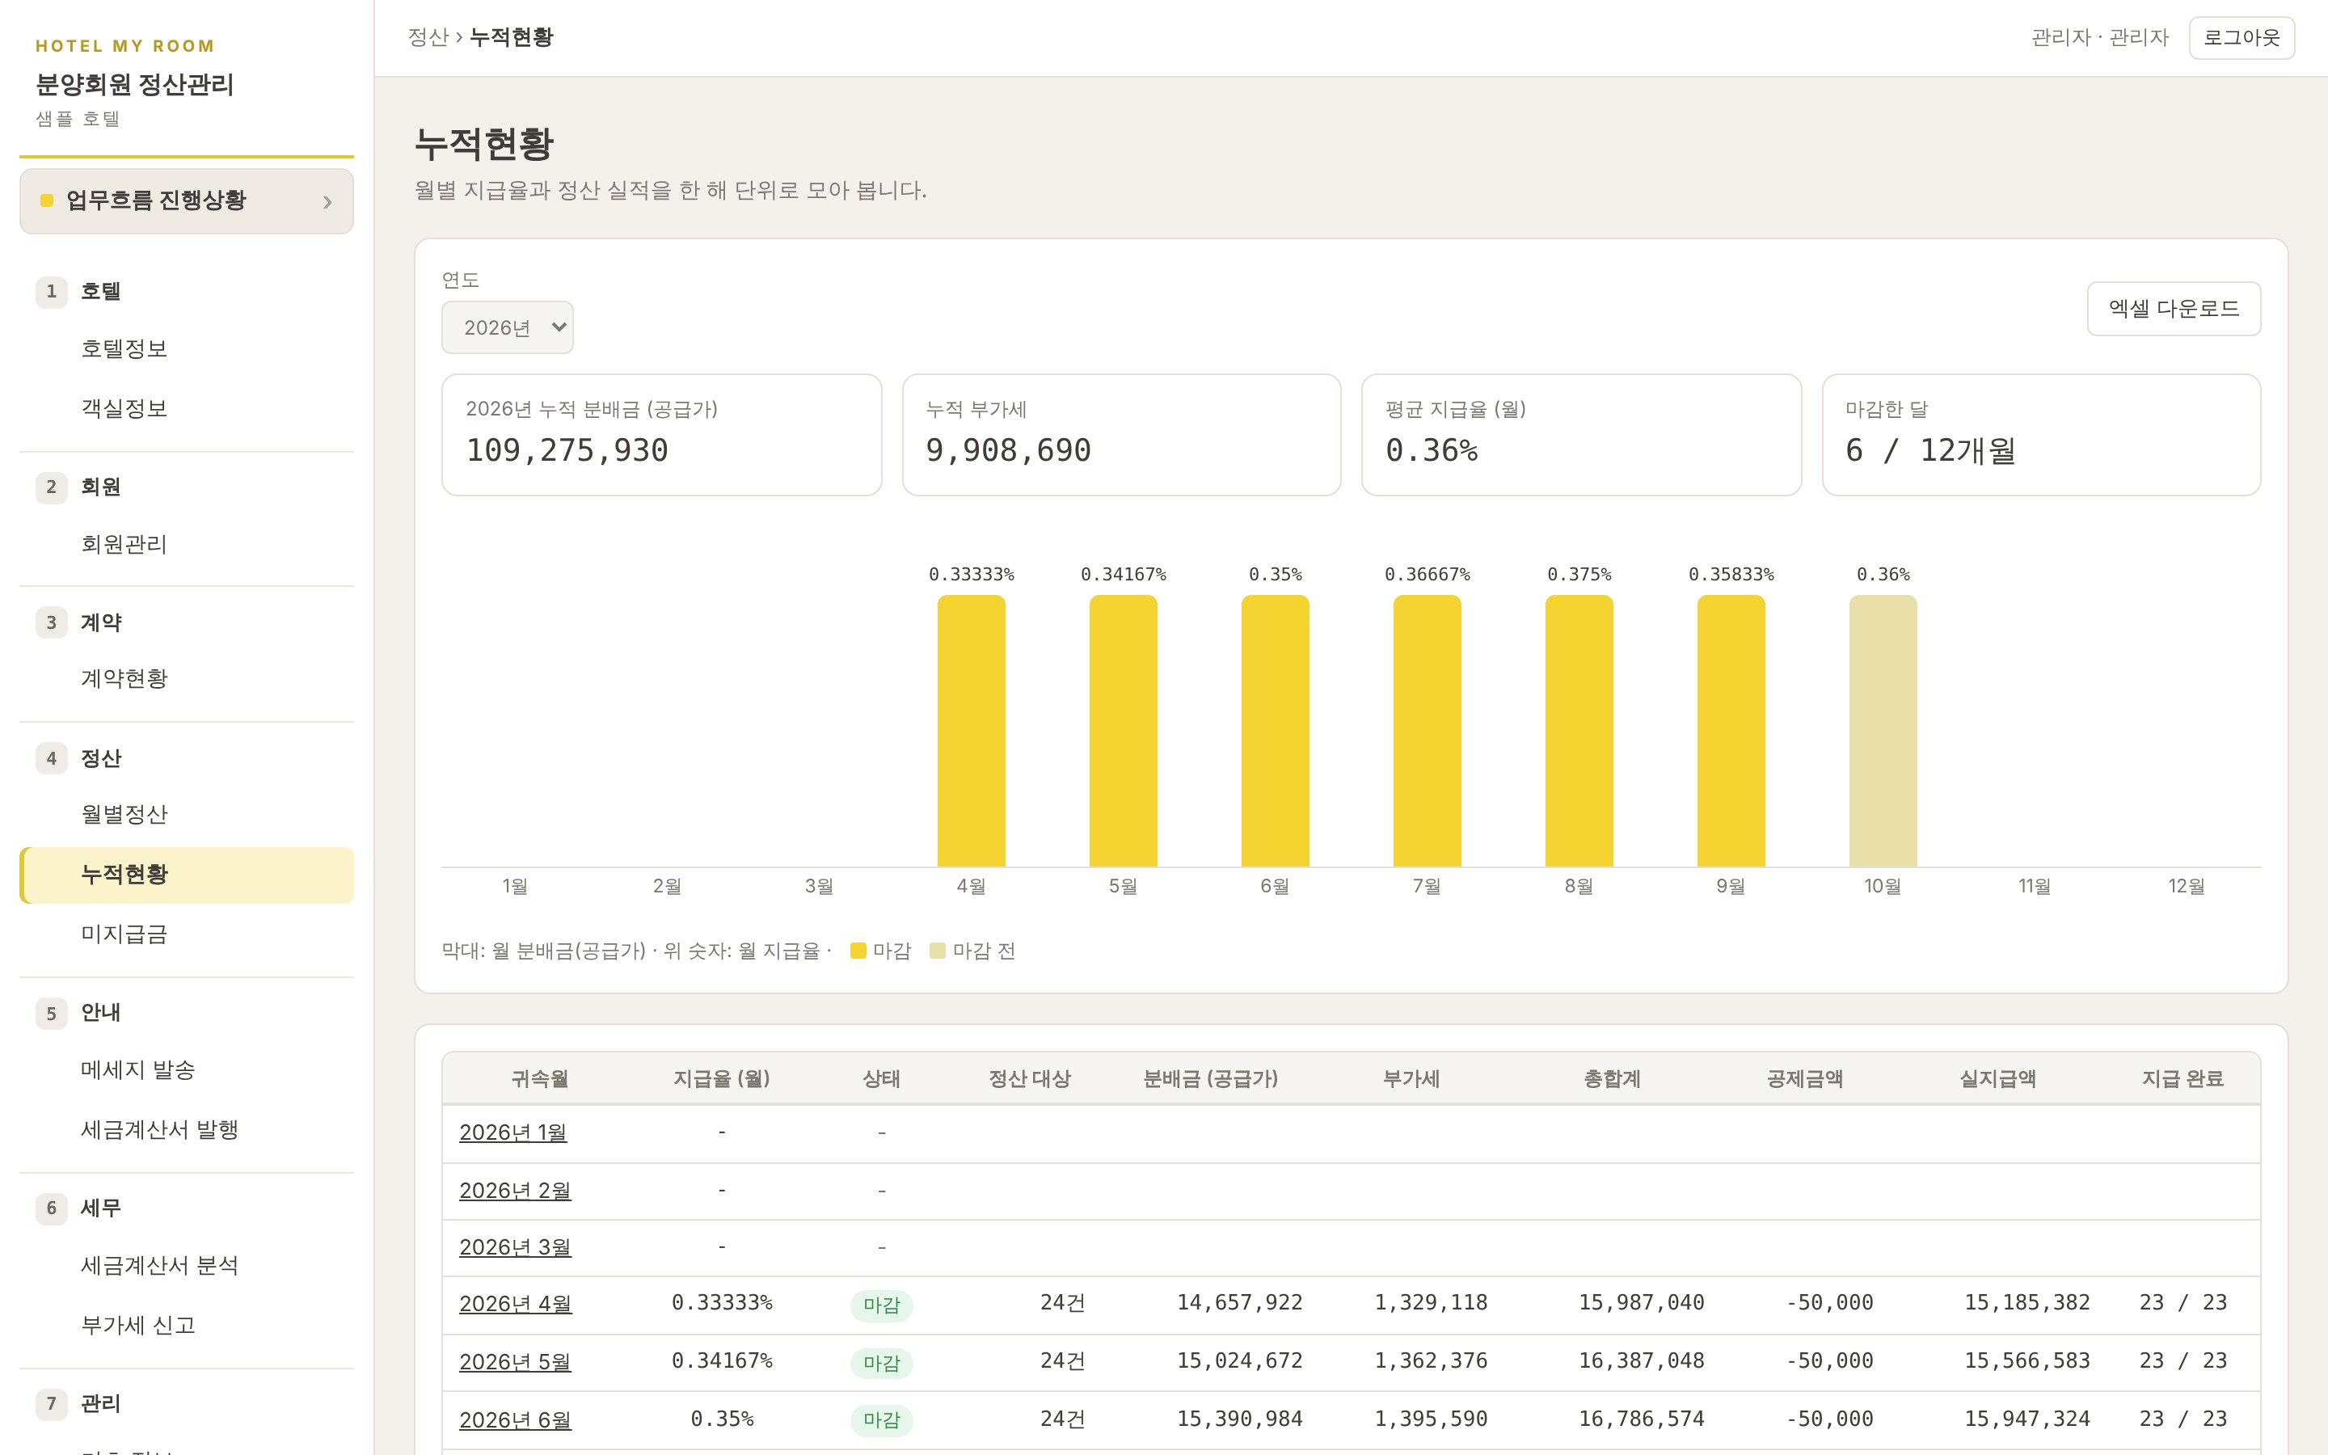2328x1455 pixels.
Task: Click the 2026년 3월 link
Action: click(x=515, y=1247)
